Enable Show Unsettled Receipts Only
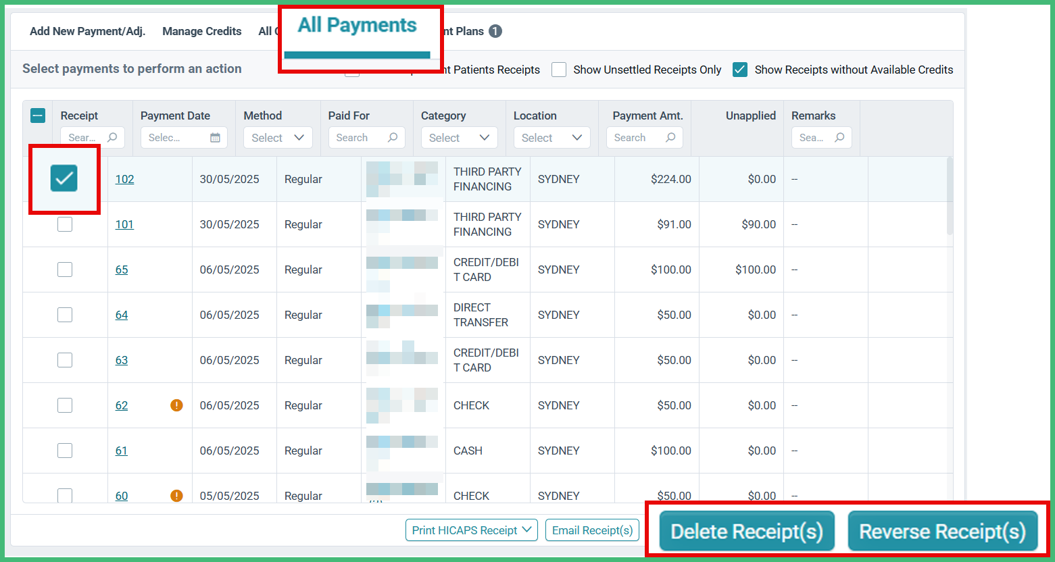The width and height of the screenshot is (1055, 562). [x=559, y=69]
